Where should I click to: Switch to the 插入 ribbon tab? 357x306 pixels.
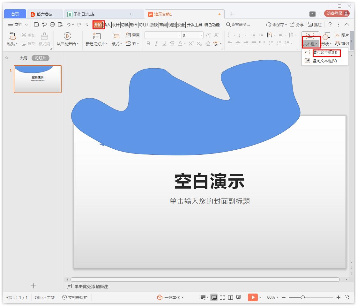coord(107,25)
